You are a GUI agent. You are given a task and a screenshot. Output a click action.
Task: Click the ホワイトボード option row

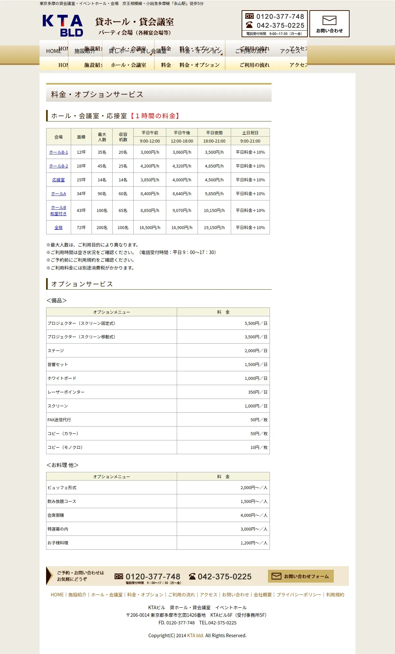point(158,378)
